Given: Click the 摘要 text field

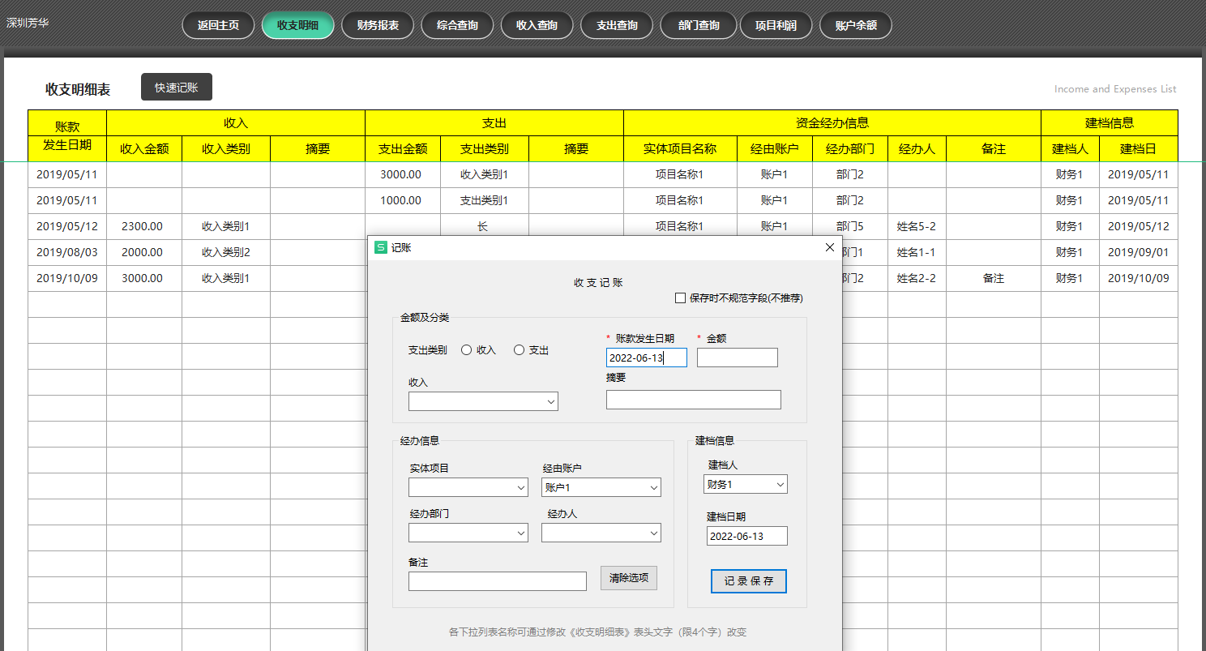Looking at the screenshot, I should 693,400.
